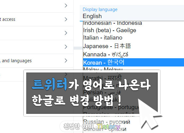Open the 'and languages' settings row
The width and height of the screenshot is (184, 133).
[36, 61]
